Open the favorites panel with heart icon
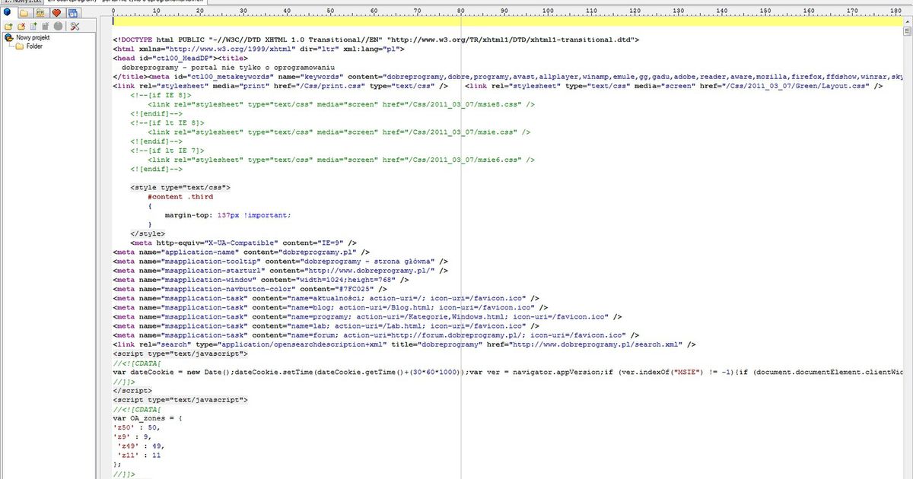 pos(56,12)
